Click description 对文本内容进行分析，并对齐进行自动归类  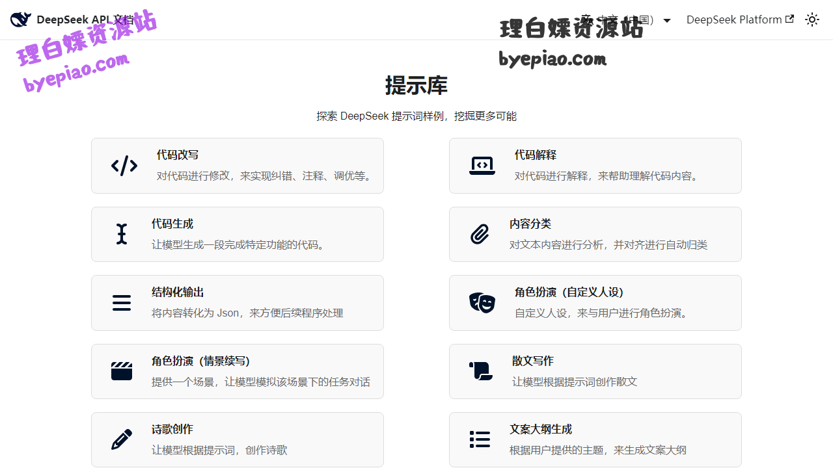(x=608, y=244)
